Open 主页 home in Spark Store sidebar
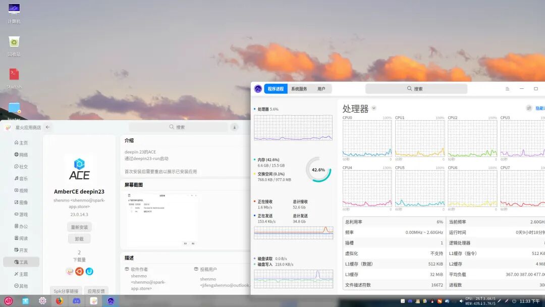The image size is (545, 307). pos(21,142)
